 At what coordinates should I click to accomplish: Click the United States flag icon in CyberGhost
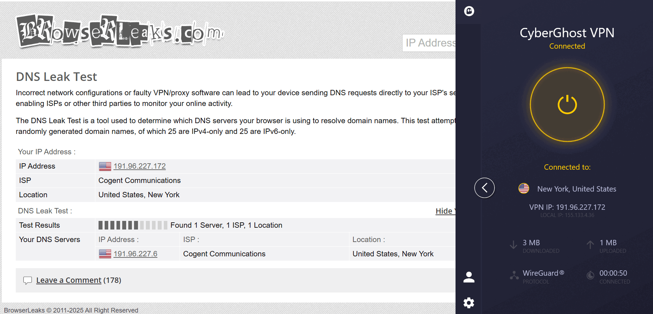[524, 188]
